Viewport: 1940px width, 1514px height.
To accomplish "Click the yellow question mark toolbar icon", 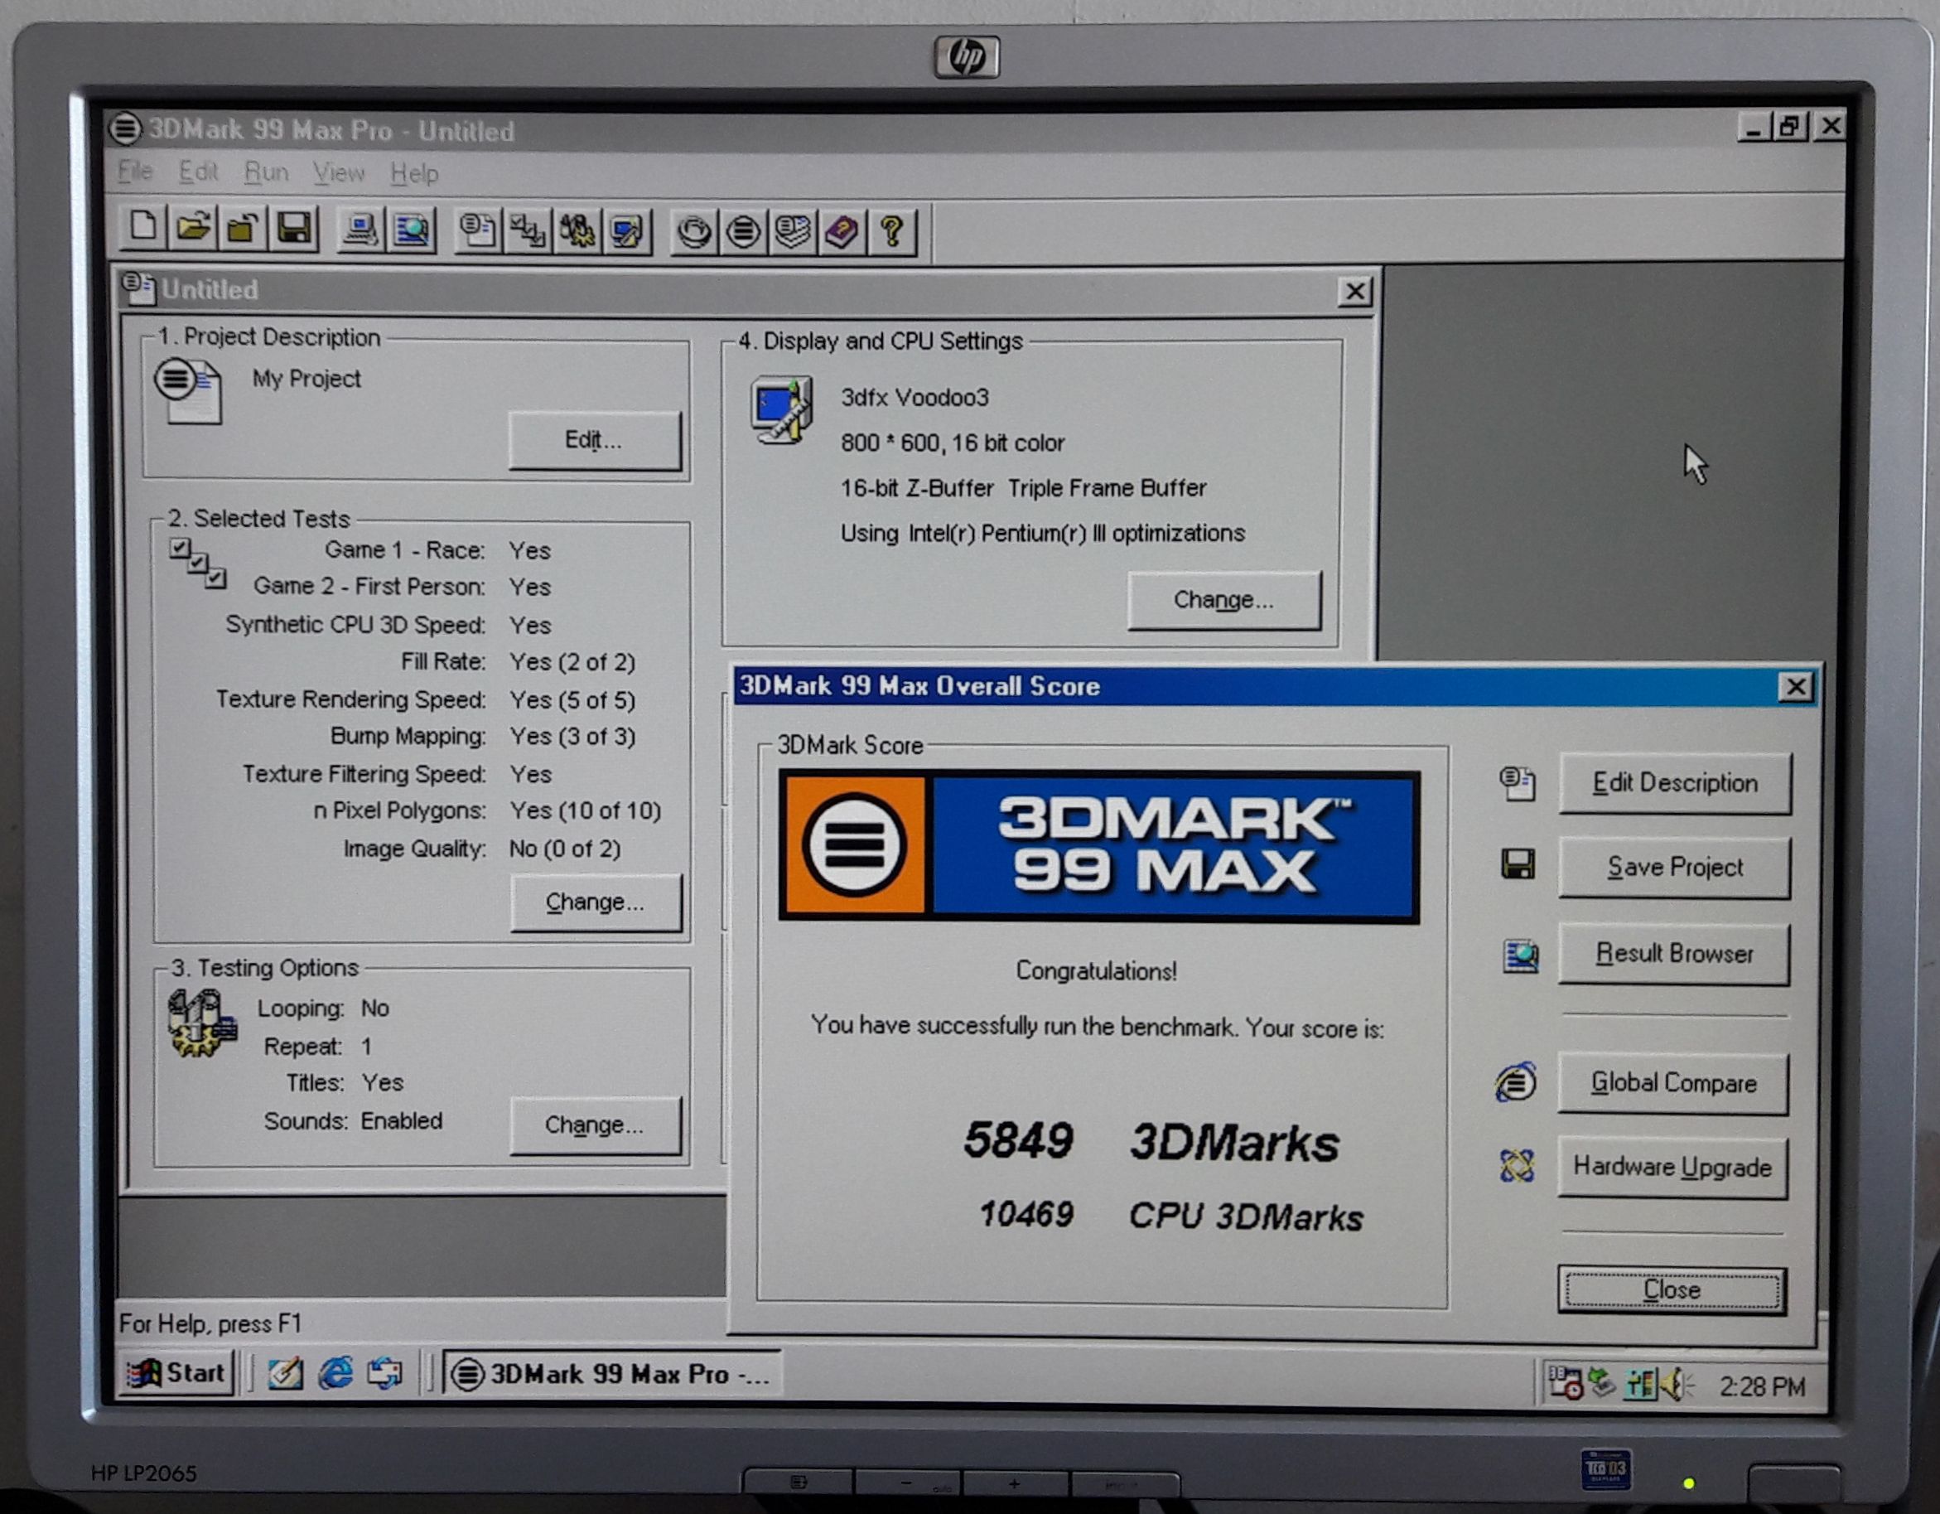I will click(892, 233).
